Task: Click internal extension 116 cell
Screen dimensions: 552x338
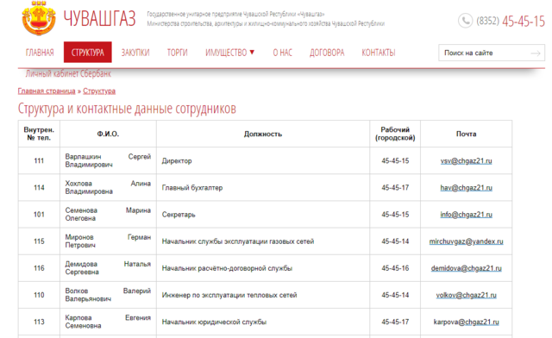Action: (39, 268)
